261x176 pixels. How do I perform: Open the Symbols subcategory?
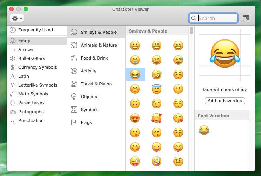point(96,110)
